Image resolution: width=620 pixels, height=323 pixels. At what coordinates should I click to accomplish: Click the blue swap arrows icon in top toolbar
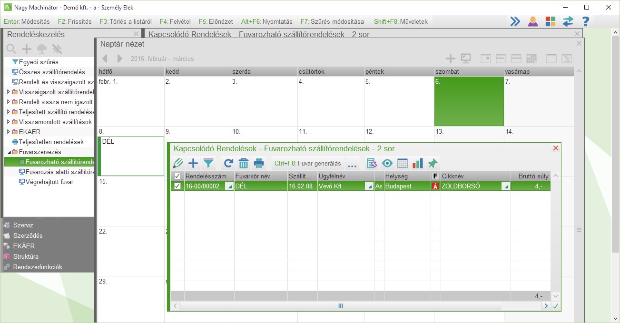(x=568, y=21)
